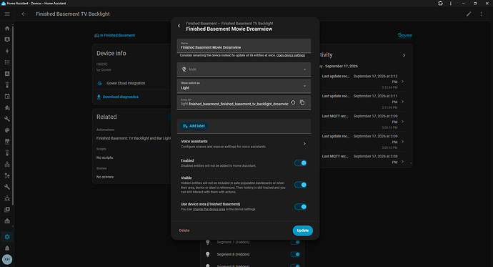Click Govee Cloud Integration row
Screen dimensions: 493x267
[132, 84]
